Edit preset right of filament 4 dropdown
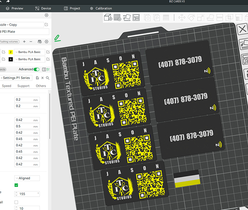Viewport: 248px width, 210px height. [48, 59]
